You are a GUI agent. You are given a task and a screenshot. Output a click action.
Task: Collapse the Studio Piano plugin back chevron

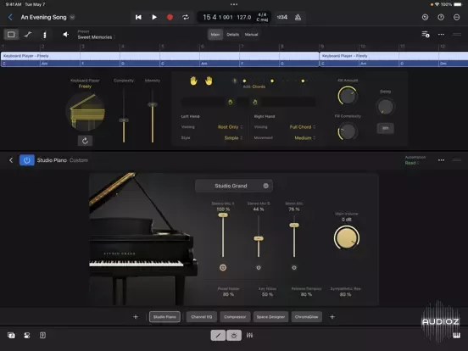(11, 160)
